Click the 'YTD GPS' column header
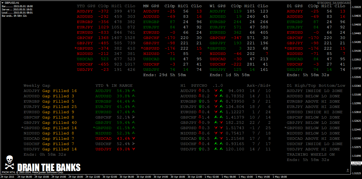The image size is (362, 179). pos(86,6)
